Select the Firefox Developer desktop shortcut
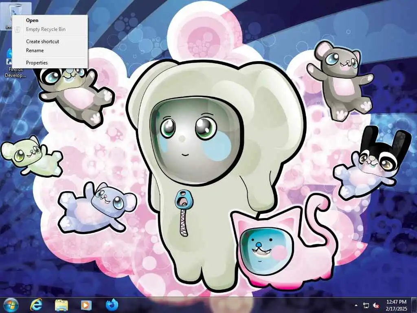This screenshot has width=417, height=313. pos(15,63)
